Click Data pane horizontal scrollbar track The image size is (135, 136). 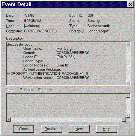click(x=66, y=119)
